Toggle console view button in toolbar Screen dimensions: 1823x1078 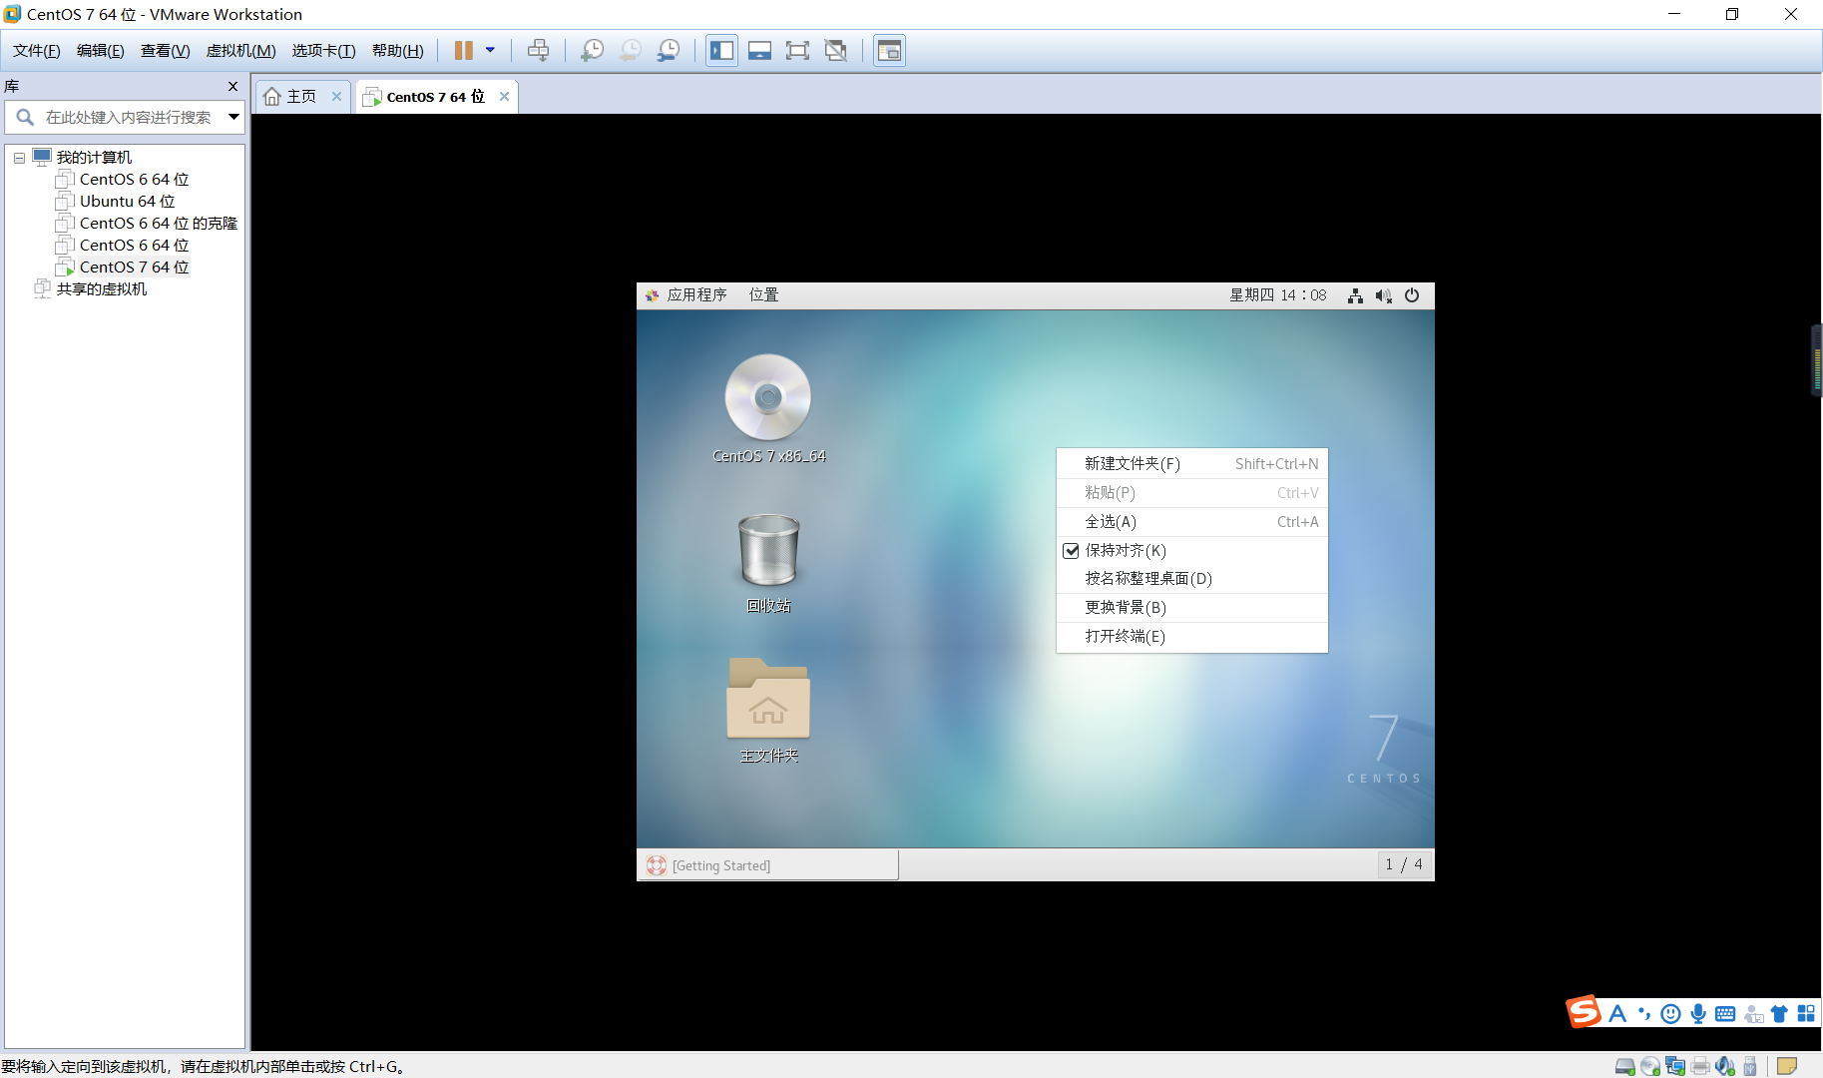[x=889, y=50]
